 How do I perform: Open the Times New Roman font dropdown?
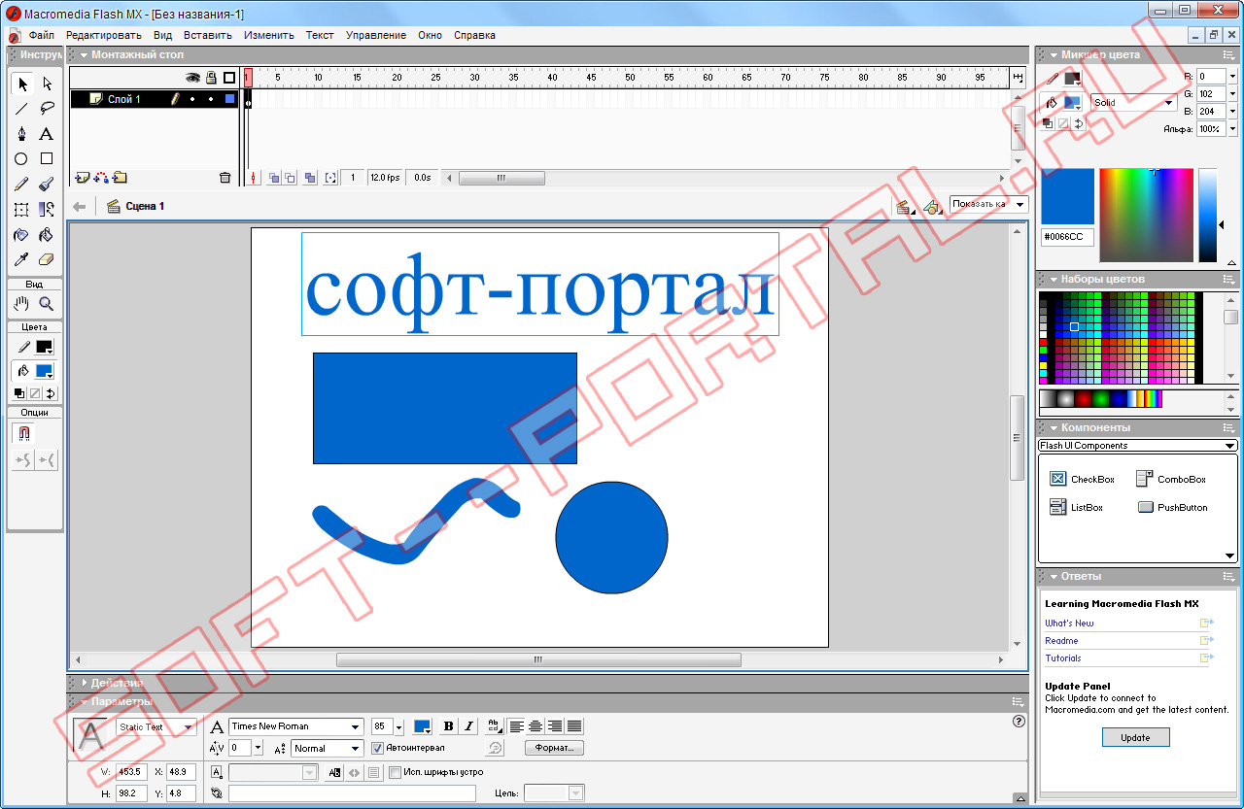tap(296, 726)
